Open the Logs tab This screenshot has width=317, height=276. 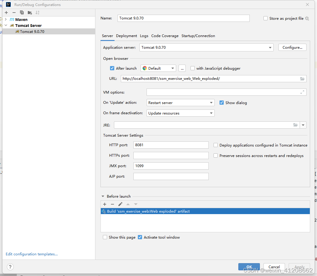pyautogui.click(x=144, y=36)
